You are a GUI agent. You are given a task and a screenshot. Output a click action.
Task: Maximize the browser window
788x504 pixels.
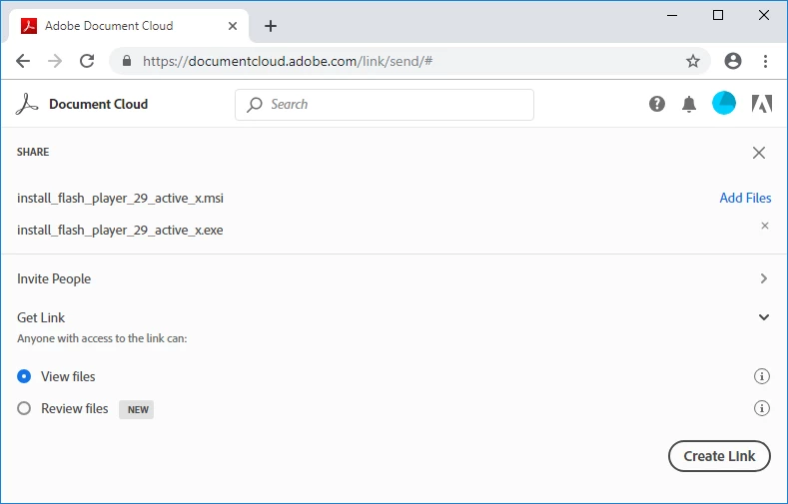(718, 16)
